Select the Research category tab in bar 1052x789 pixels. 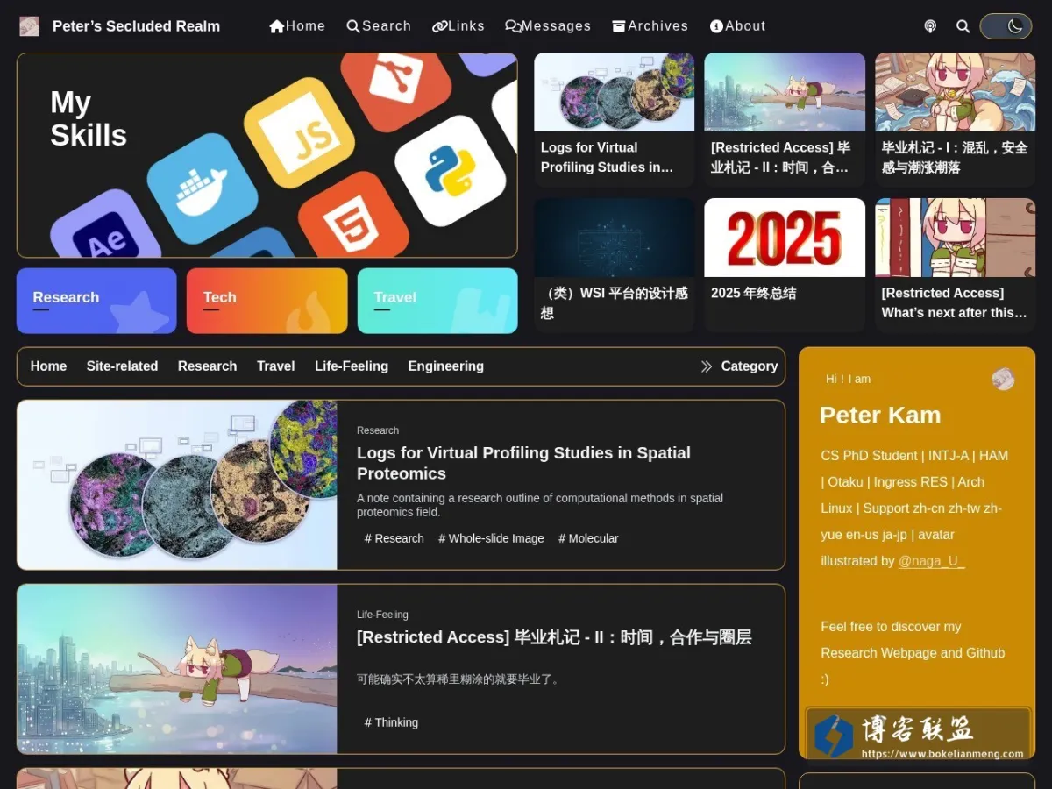pyautogui.click(x=207, y=366)
